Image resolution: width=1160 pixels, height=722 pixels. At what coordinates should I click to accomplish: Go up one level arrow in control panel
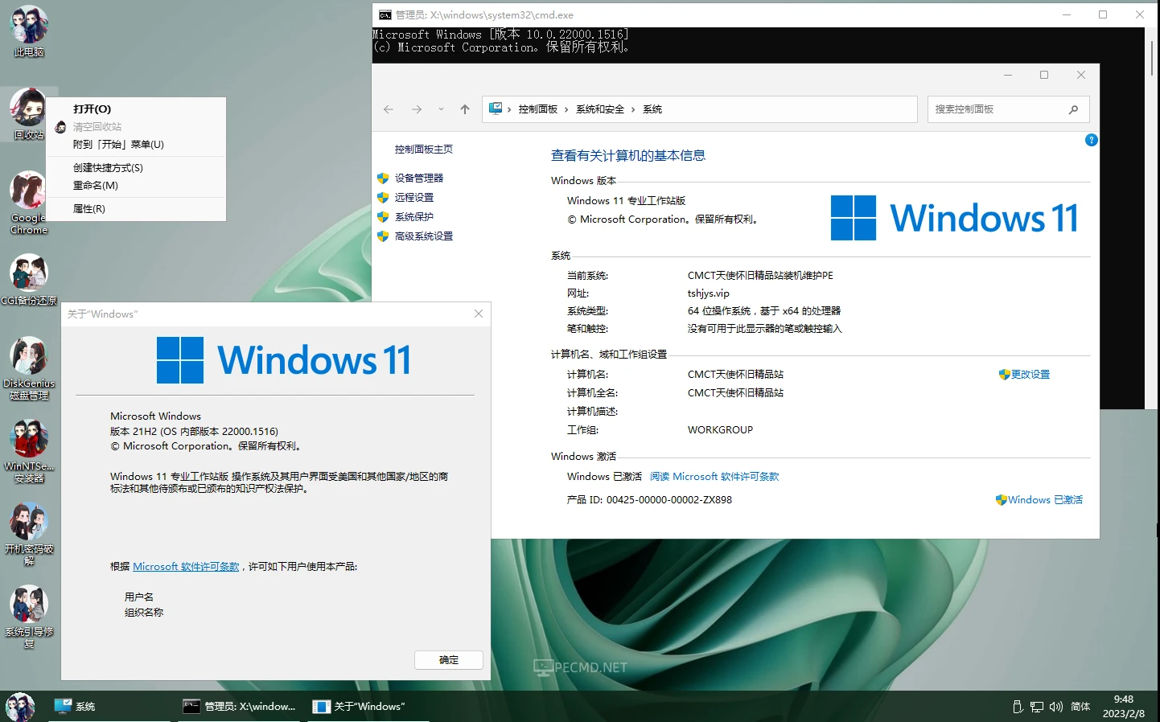tap(465, 109)
